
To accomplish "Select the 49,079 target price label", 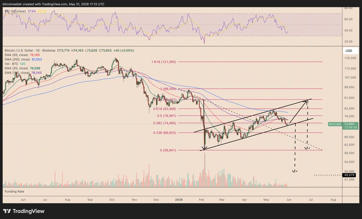I will pyautogui.click(x=349, y=175).
